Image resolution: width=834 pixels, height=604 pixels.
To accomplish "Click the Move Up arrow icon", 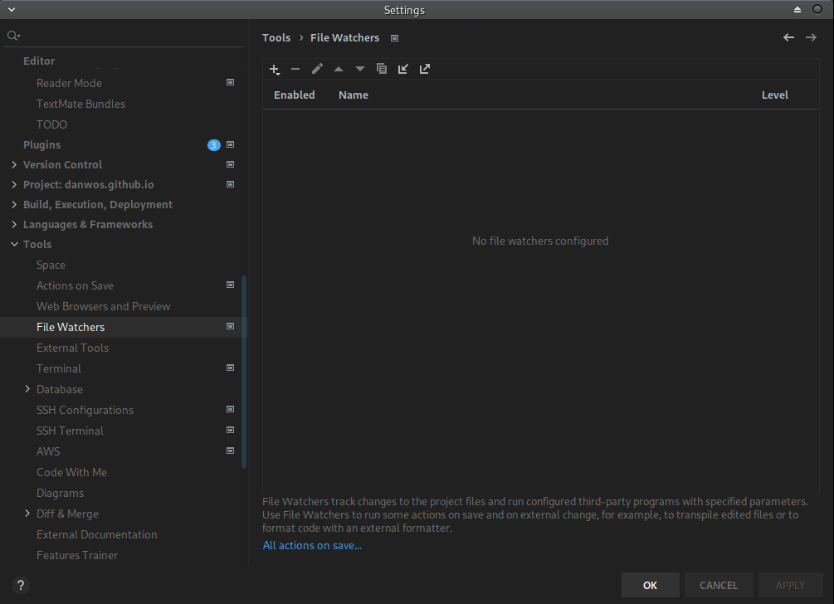I will pos(339,70).
